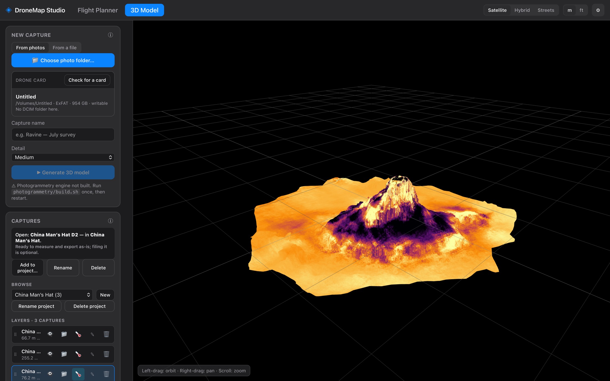Click the photogrammetry/build.sh code text
The width and height of the screenshot is (610, 381).
tap(46, 192)
